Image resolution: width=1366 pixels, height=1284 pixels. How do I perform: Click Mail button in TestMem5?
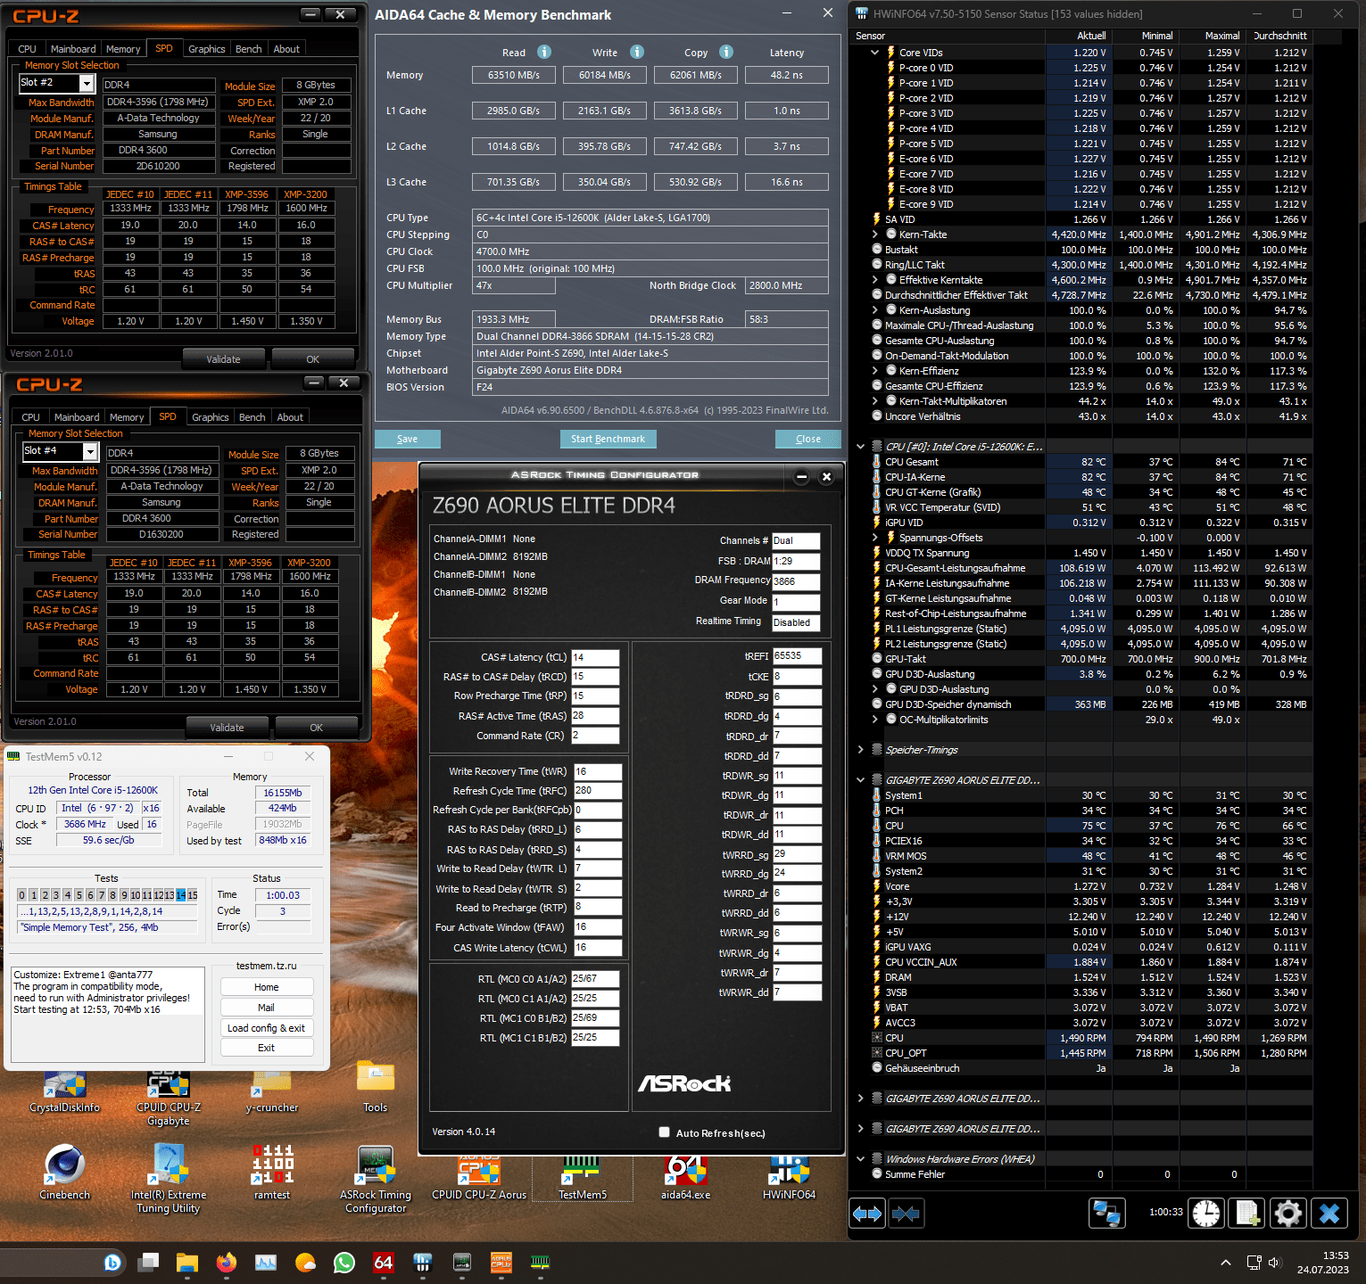tap(266, 1008)
